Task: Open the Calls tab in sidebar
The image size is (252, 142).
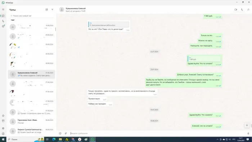Action: pyautogui.click(x=3, y=21)
